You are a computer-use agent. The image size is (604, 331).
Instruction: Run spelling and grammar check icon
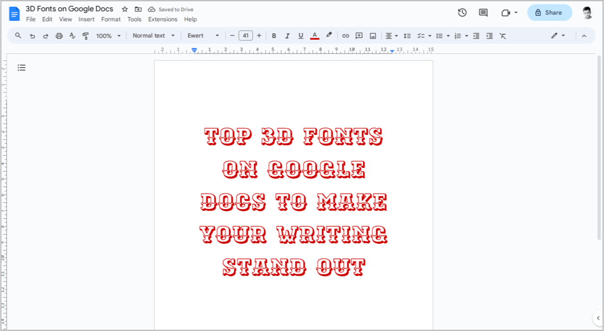(x=72, y=36)
